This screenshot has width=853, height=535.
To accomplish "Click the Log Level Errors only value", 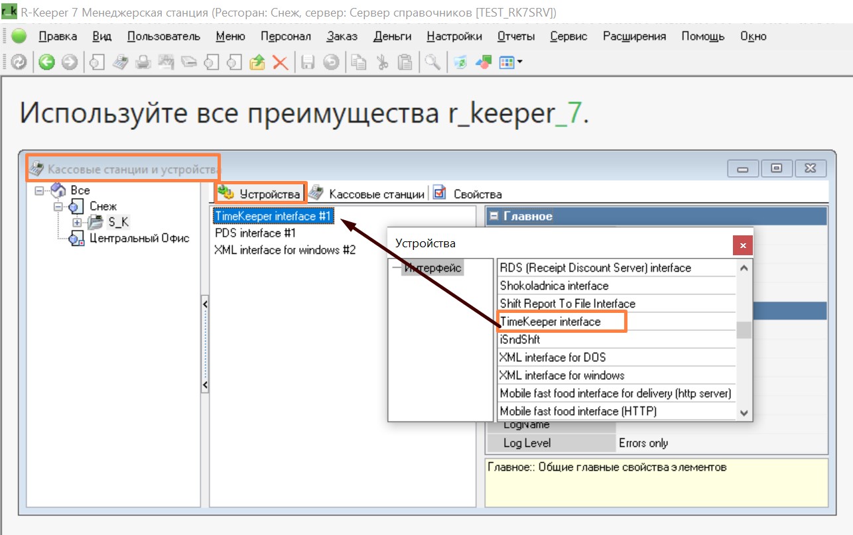I will [643, 443].
